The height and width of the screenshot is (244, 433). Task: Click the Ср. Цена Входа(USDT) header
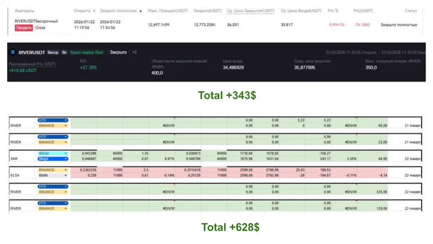pos(301,11)
